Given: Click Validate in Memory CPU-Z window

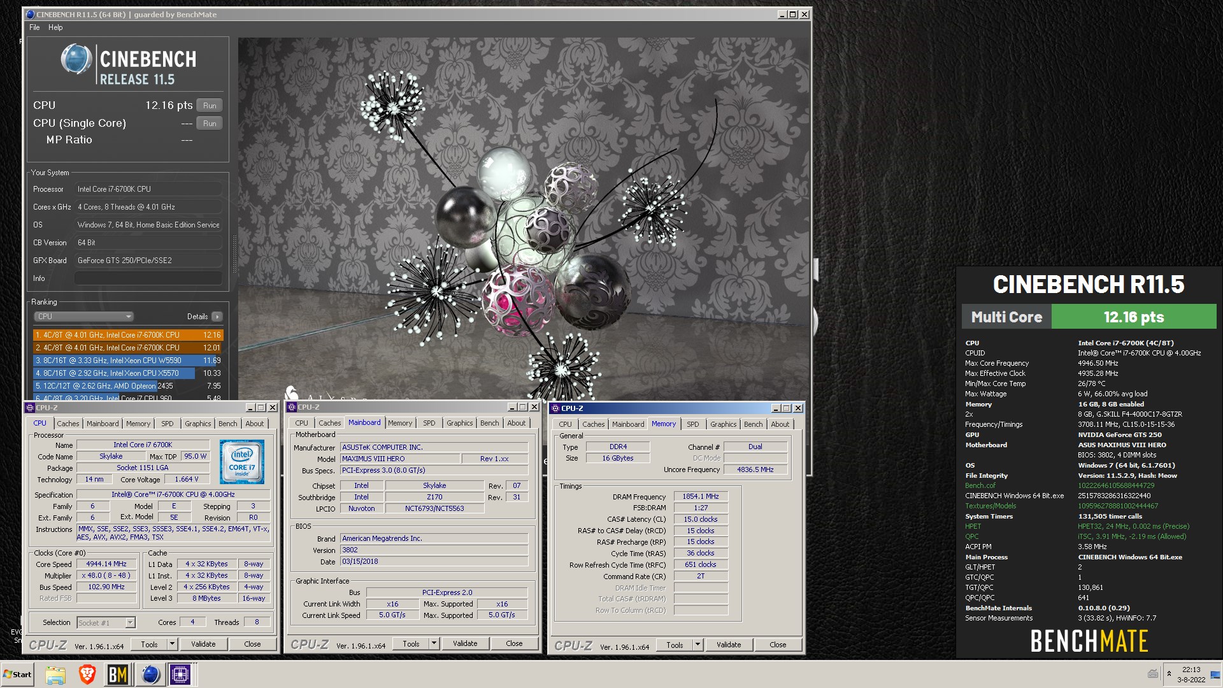Looking at the screenshot, I should 729,645.
